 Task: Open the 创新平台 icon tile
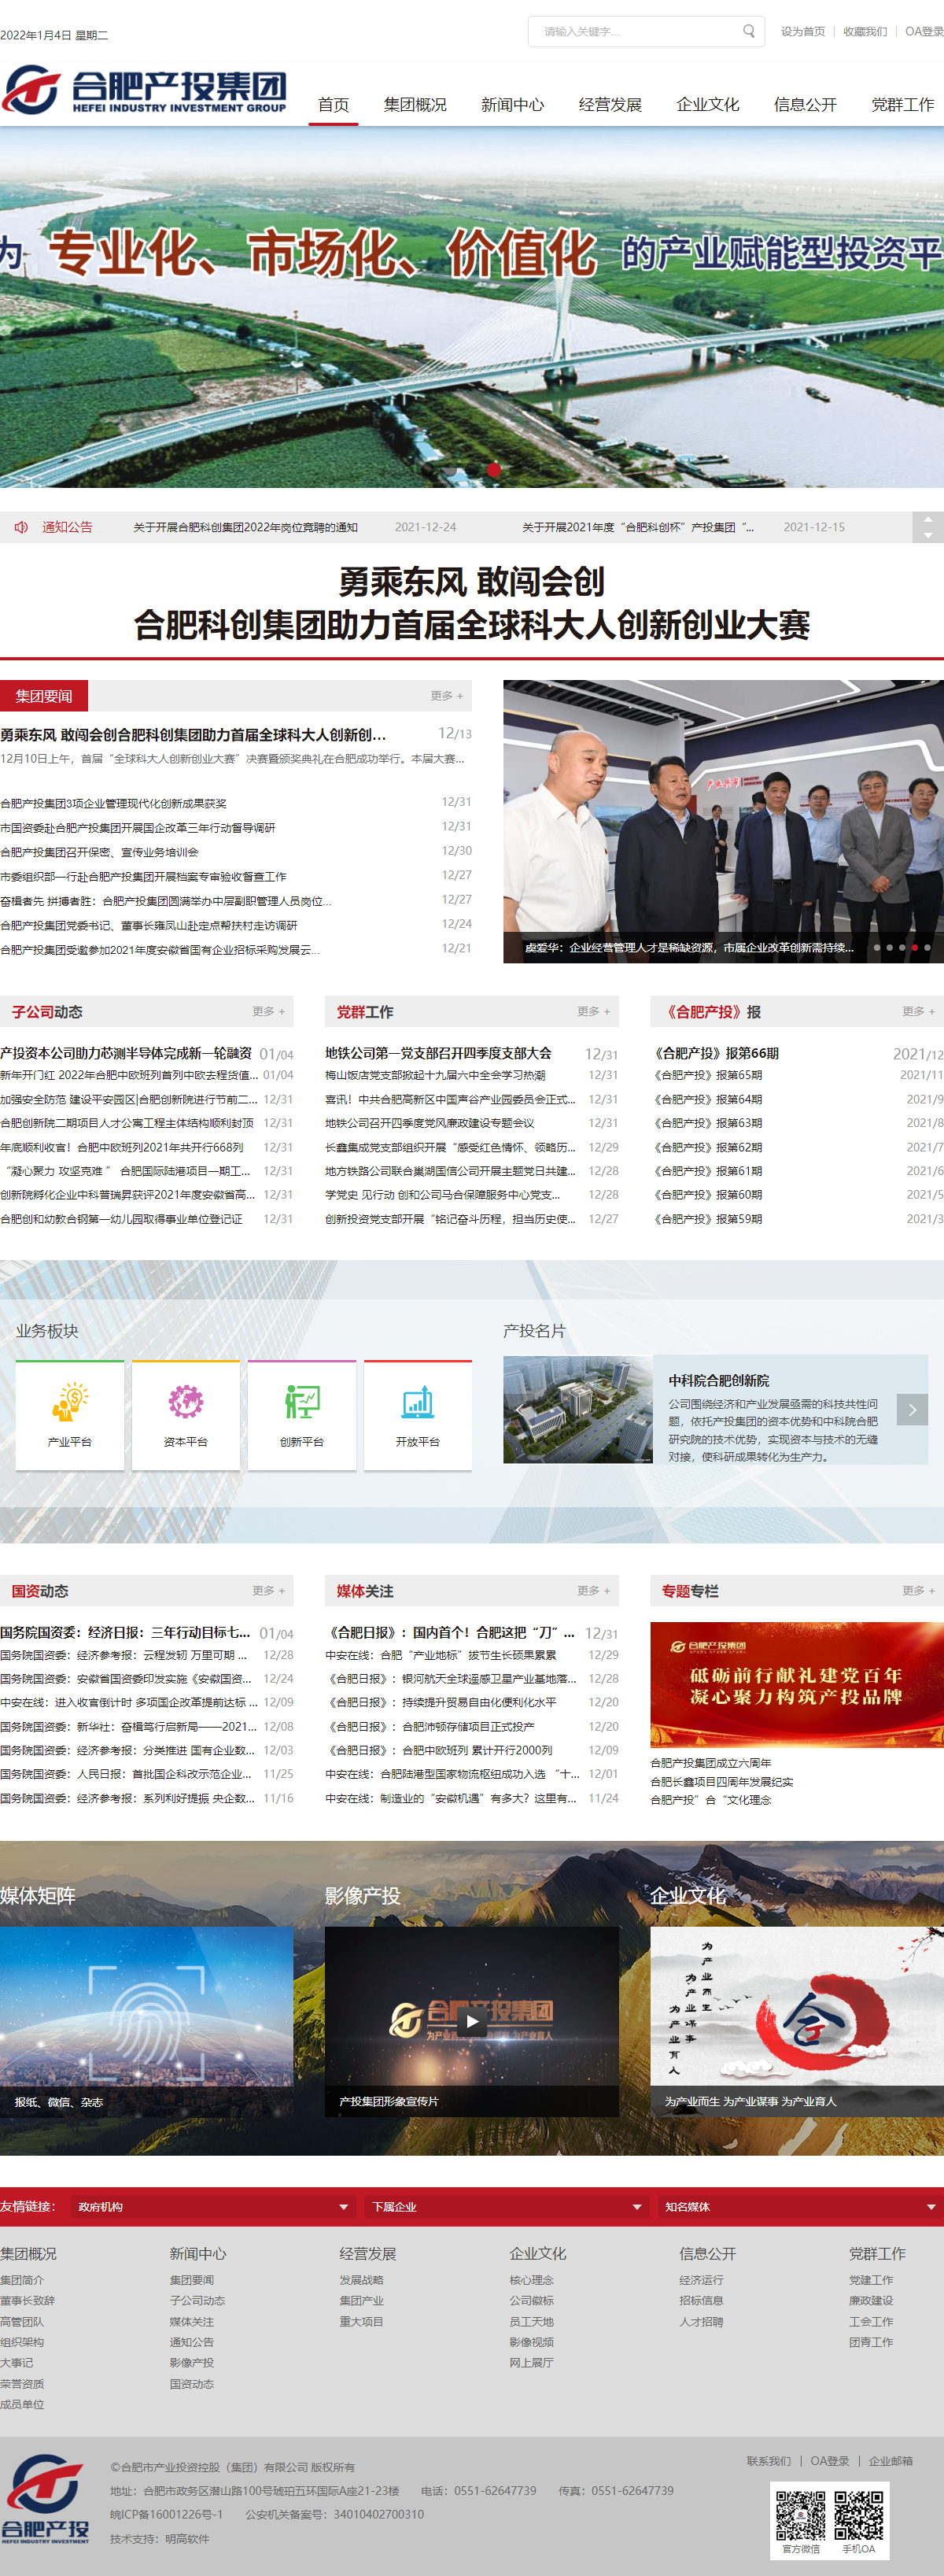tap(302, 1414)
